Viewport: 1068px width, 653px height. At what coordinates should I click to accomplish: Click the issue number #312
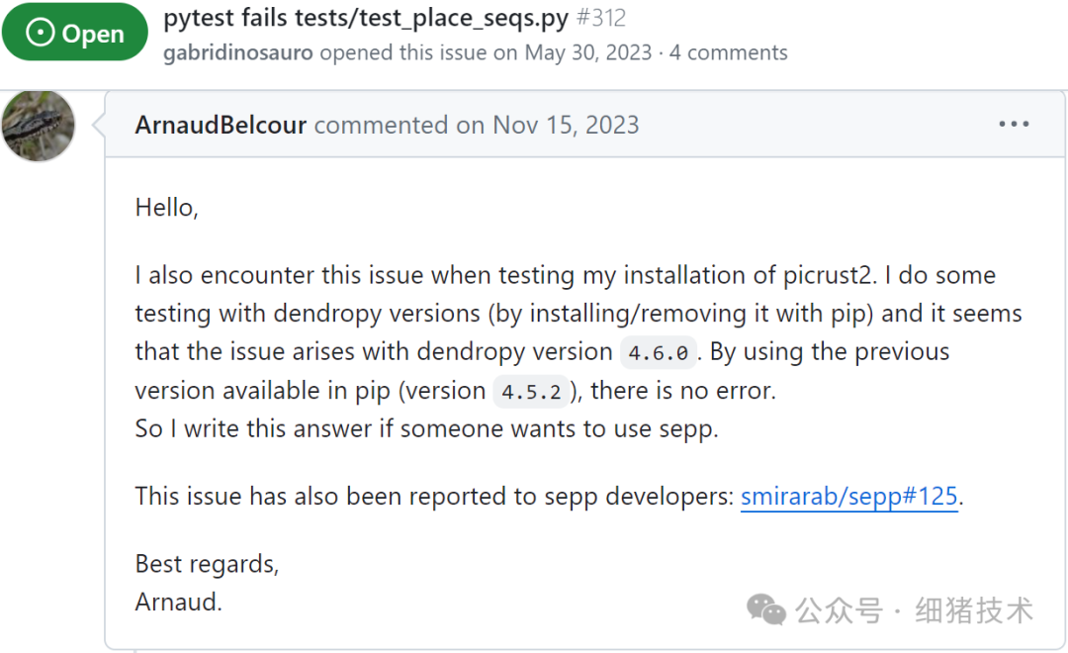(601, 18)
